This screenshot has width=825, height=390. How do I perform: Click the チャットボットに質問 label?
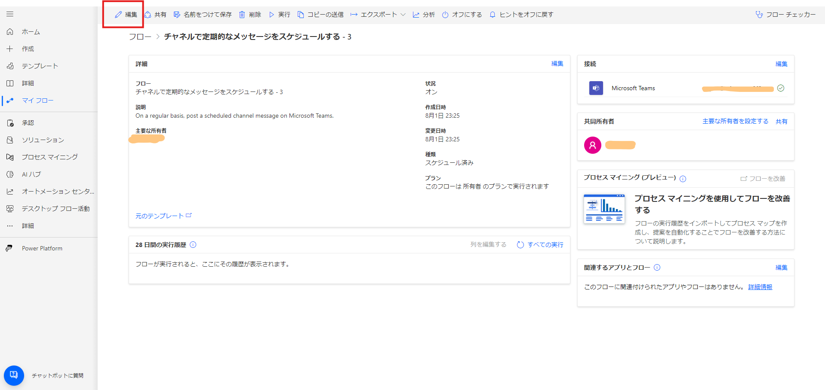pyautogui.click(x=58, y=375)
